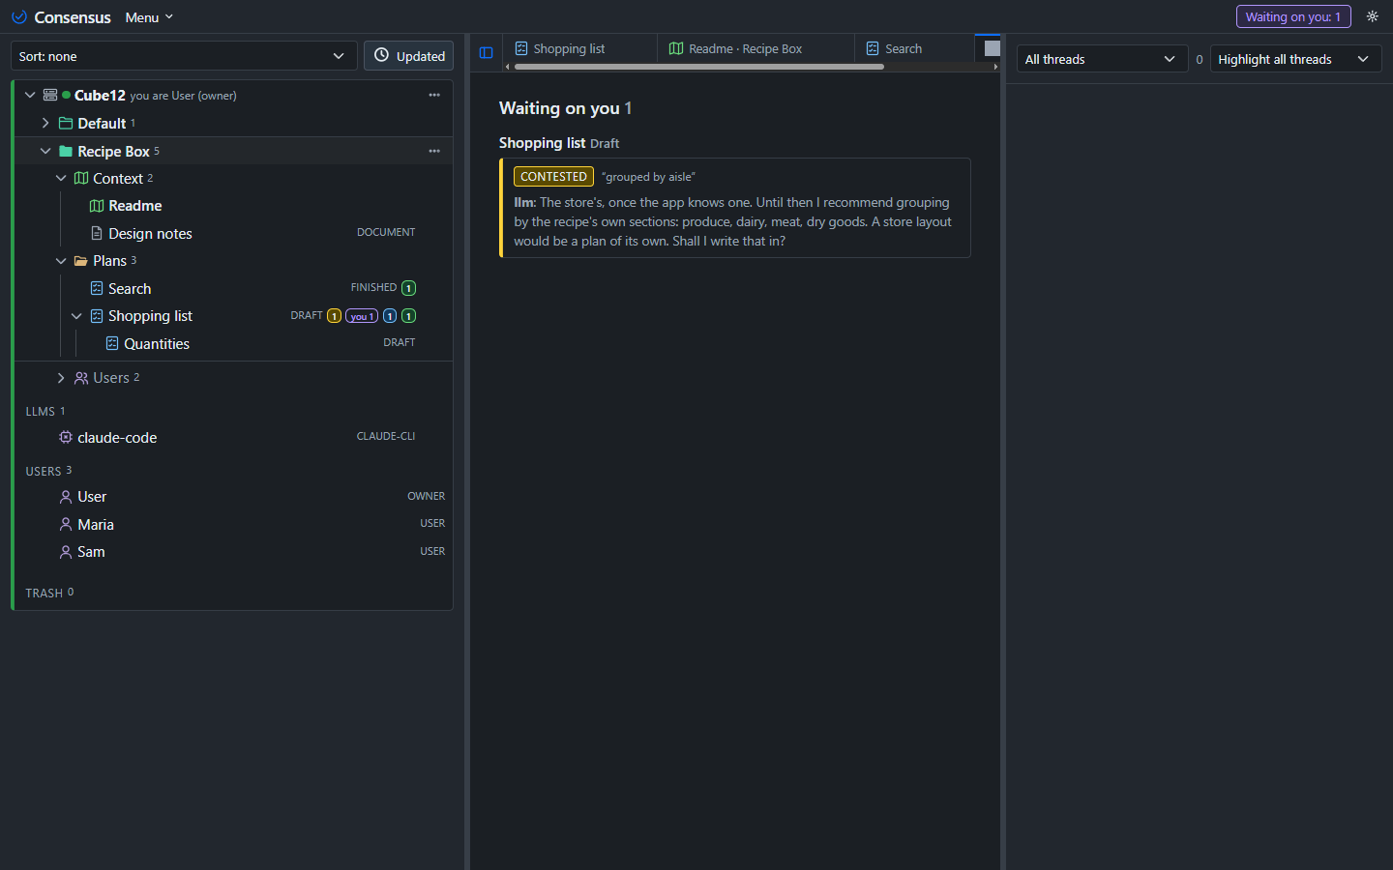Select the Readme item in the tree
This screenshot has width=1393, height=870.
135,206
